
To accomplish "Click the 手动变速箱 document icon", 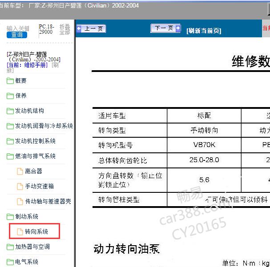I will [x=20, y=187].
